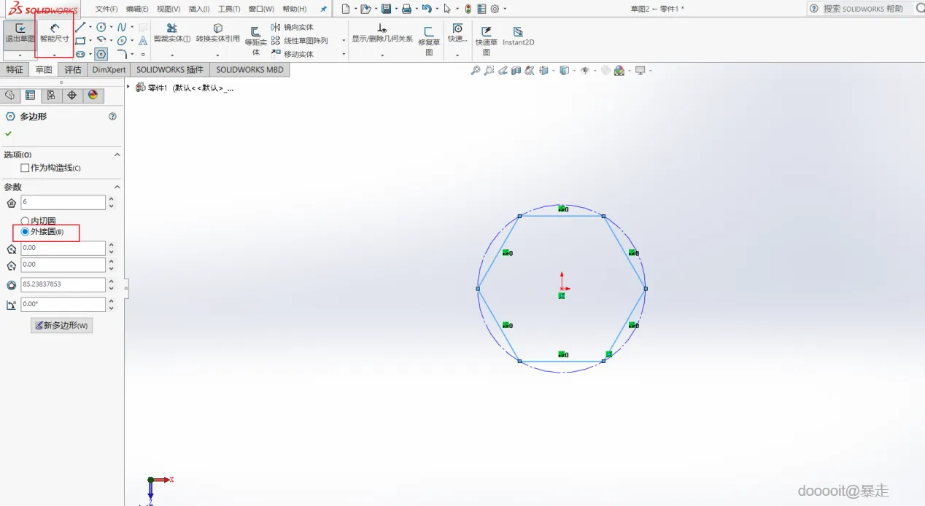Image resolution: width=925 pixels, height=506 pixels.
Task: Activate the polygon sketch tool icon
Action: (x=101, y=54)
